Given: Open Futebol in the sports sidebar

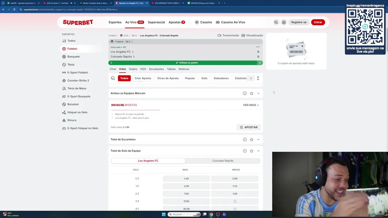Looking at the screenshot, I should coord(70,48).
